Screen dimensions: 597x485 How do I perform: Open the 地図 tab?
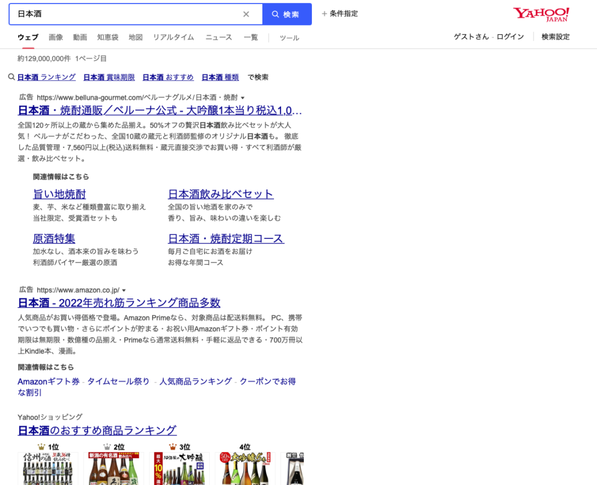[x=135, y=37]
